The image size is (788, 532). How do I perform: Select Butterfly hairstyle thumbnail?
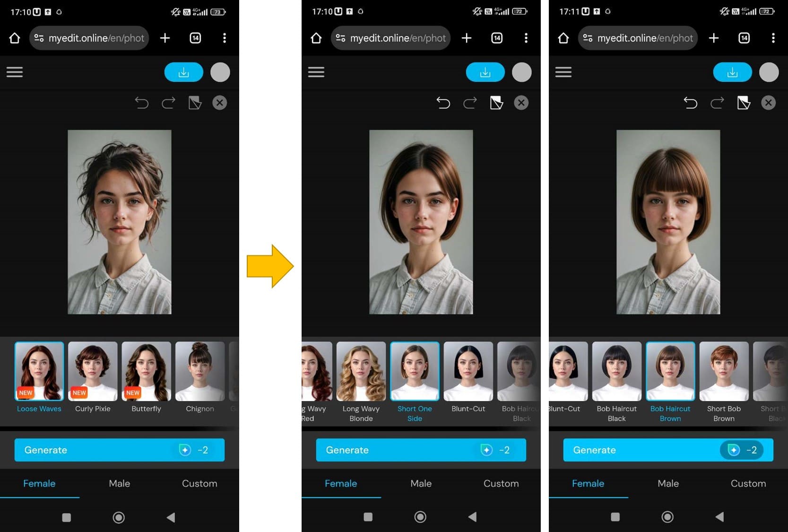(x=146, y=371)
